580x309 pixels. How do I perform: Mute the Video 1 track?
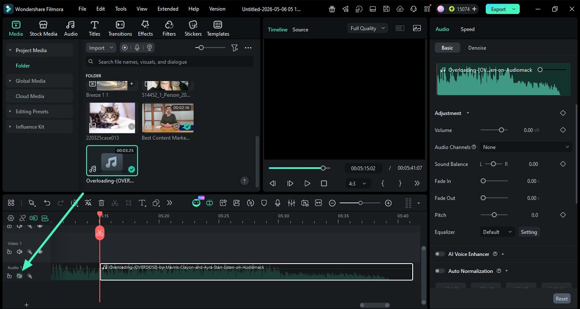19,252
